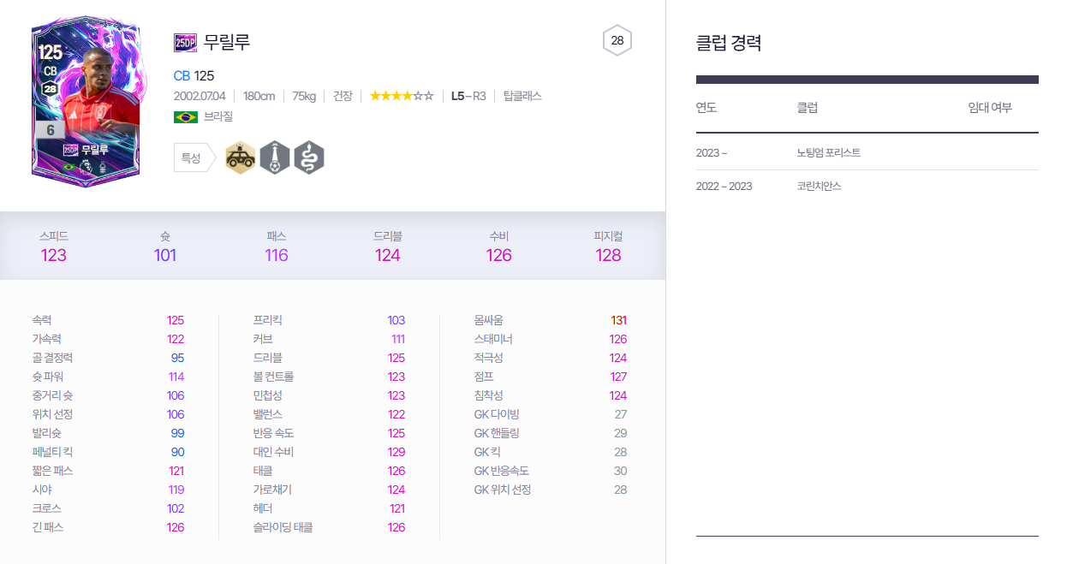The width and height of the screenshot is (1067, 564).
Task: Click the GK 다이빙 stat label
Action: [x=497, y=414]
